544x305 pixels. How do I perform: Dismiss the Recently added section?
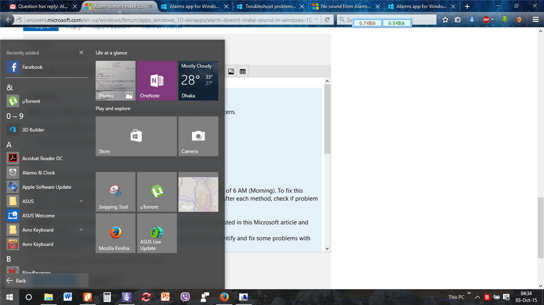(x=81, y=53)
